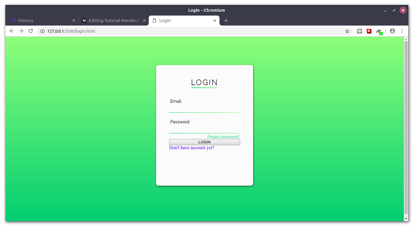Click the Don't have account yet link

click(192, 147)
